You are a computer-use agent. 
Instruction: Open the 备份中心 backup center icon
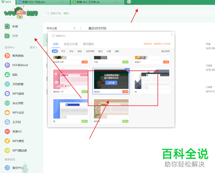click(7, 167)
